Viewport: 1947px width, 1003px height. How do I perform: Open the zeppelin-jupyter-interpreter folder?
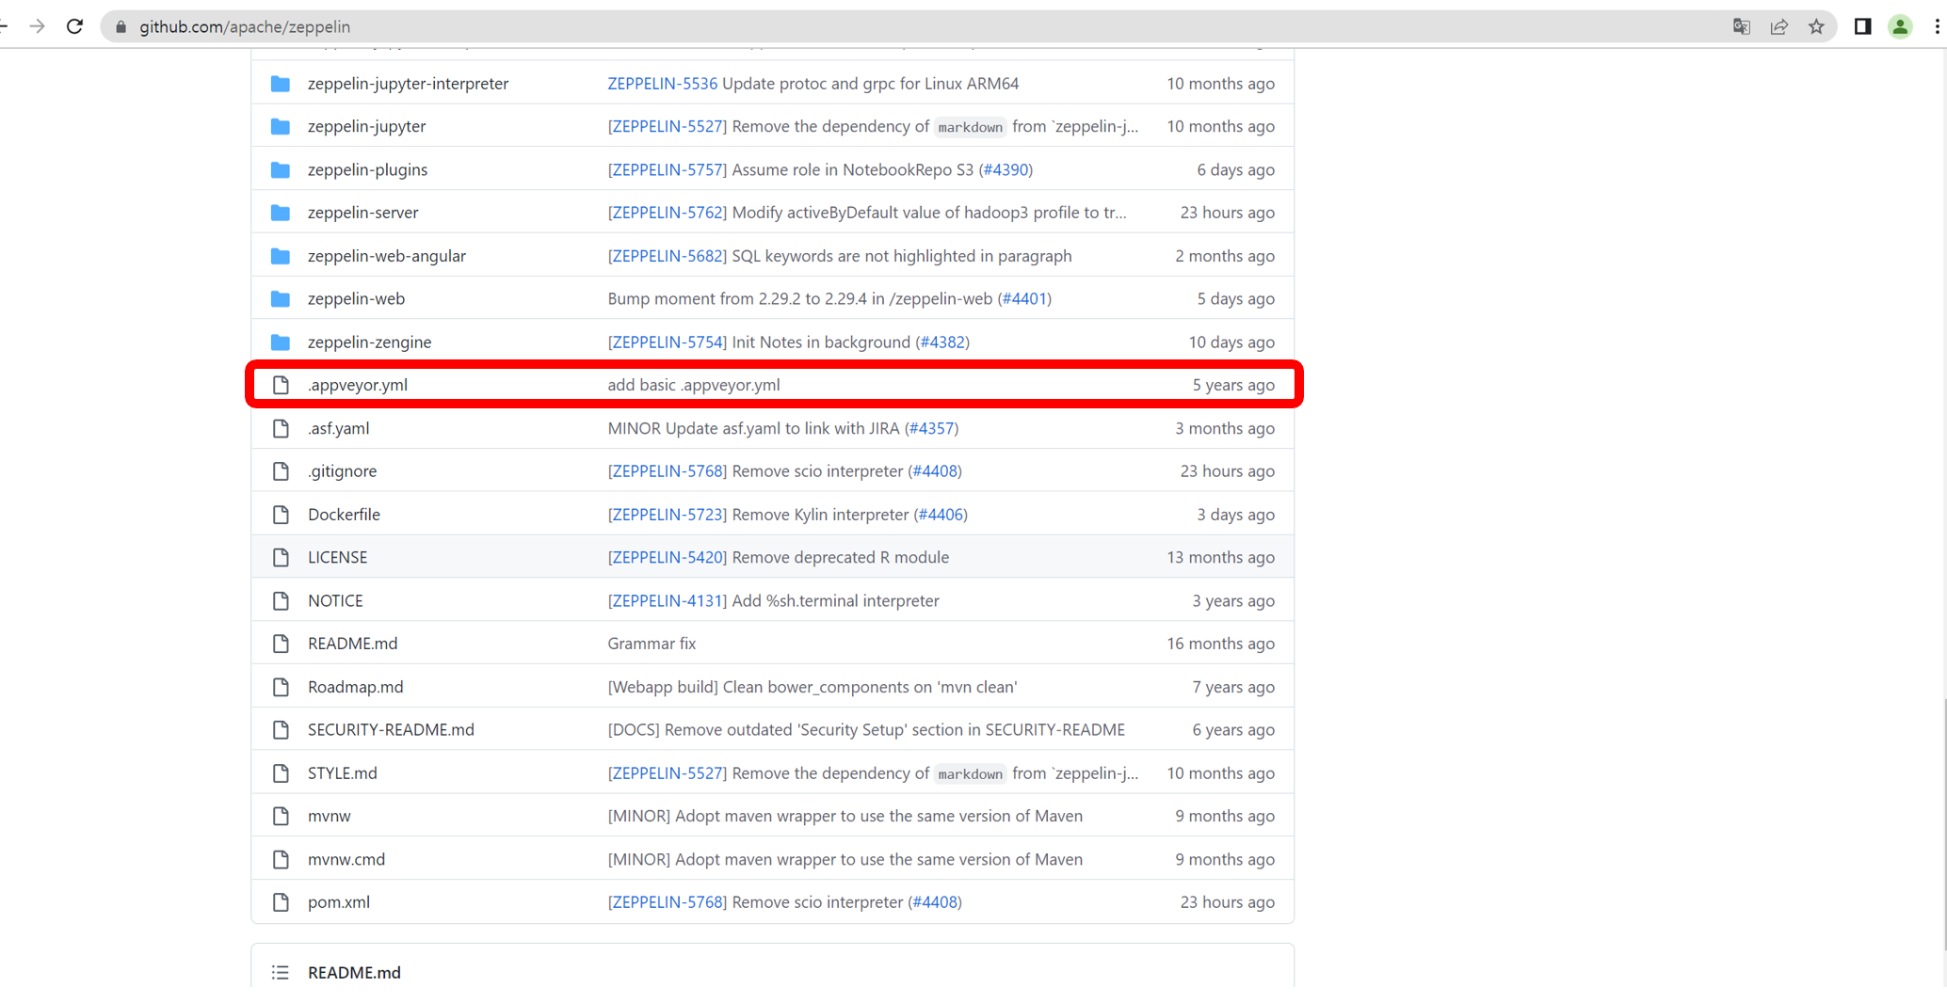click(x=408, y=84)
